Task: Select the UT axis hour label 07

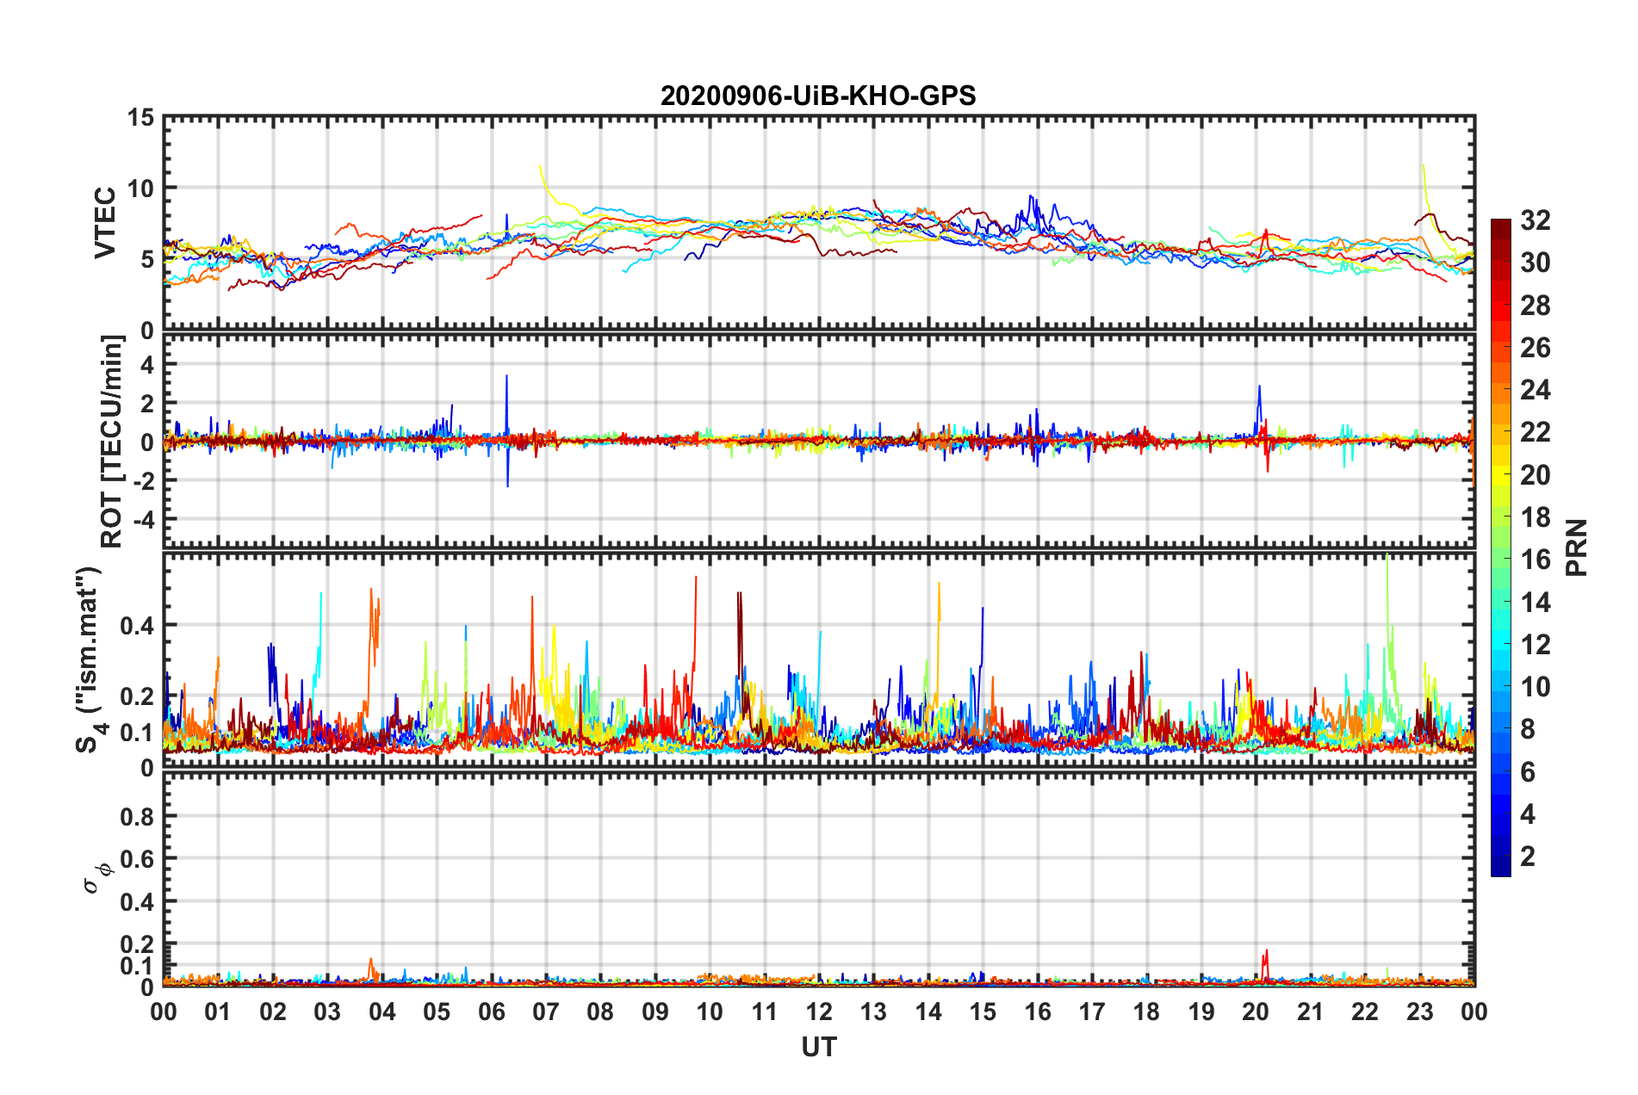Action: coord(546,1011)
